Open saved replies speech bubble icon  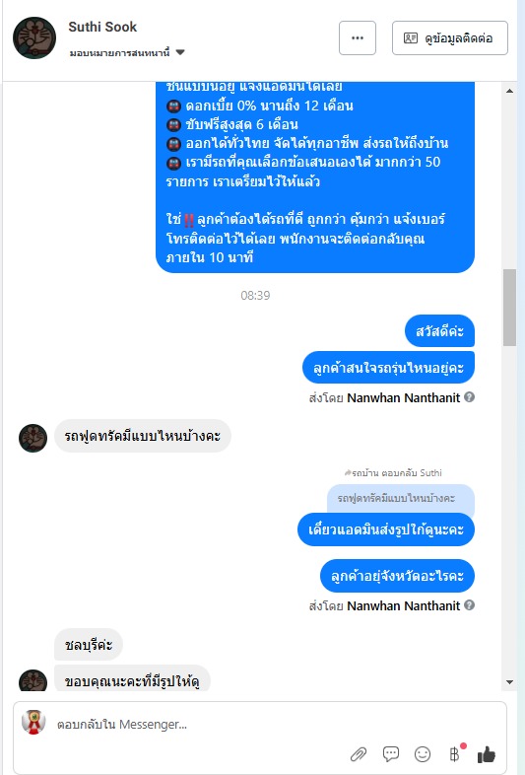click(x=391, y=753)
